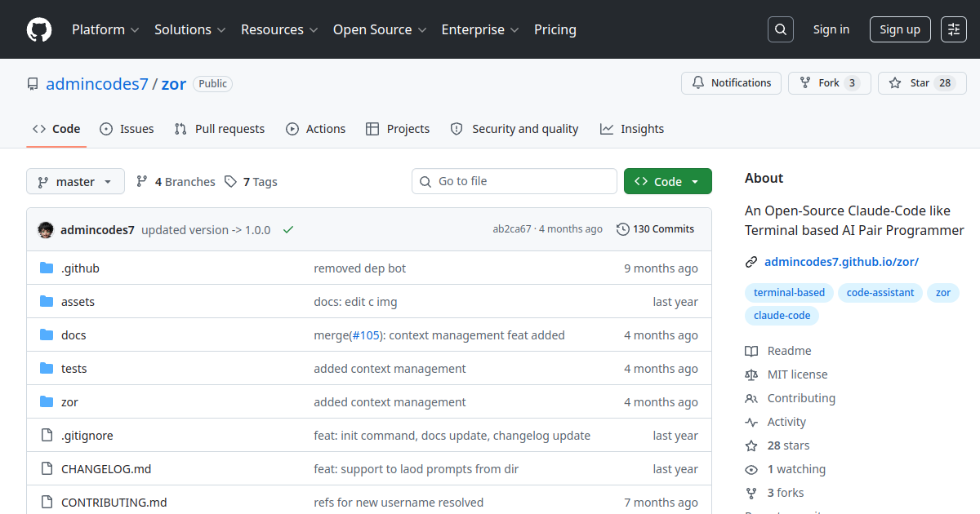Click the green commit status checkmark
This screenshot has width=980, height=514.
(x=288, y=230)
